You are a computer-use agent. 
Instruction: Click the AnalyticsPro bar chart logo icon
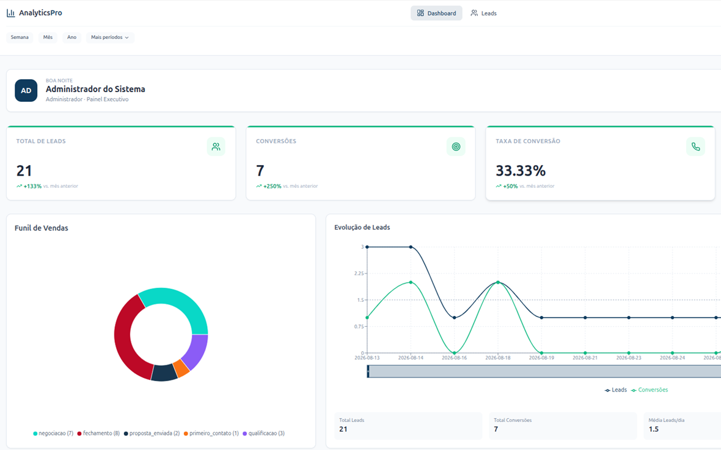coord(10,13)
